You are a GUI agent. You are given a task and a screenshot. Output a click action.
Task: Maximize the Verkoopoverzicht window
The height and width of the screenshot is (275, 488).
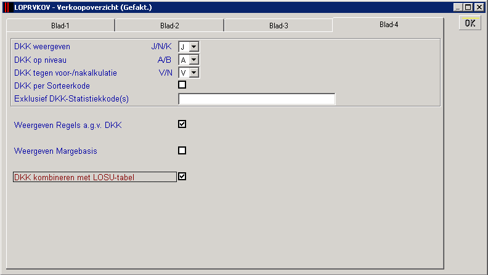point(468,7)
